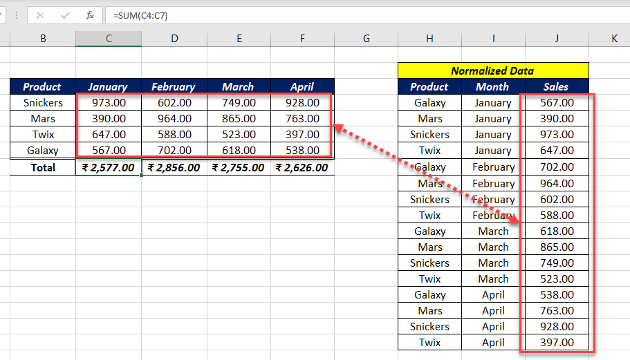Click cell 647.00 in column C
Image resolution: width=630 pixels, height=360 pixels.
tap(109, 135)
